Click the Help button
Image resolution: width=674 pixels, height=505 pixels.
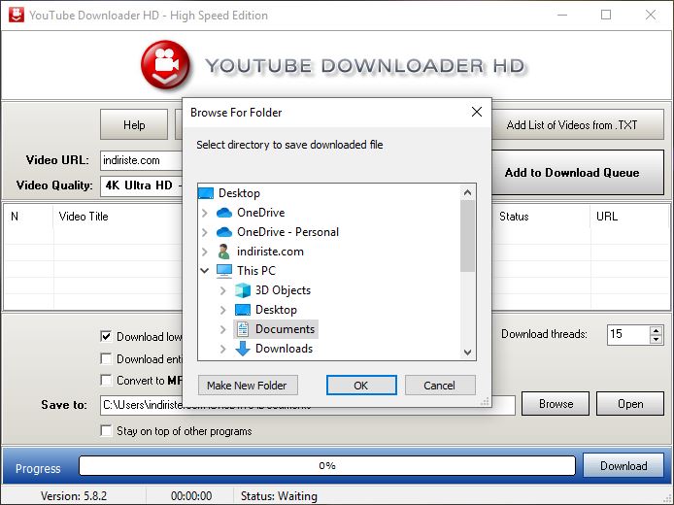click(x=134, y=124)
